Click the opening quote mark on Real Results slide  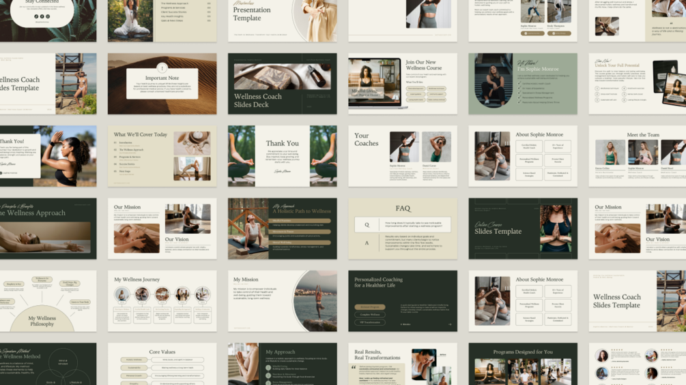pyautogui.click(x=354, y=367)
